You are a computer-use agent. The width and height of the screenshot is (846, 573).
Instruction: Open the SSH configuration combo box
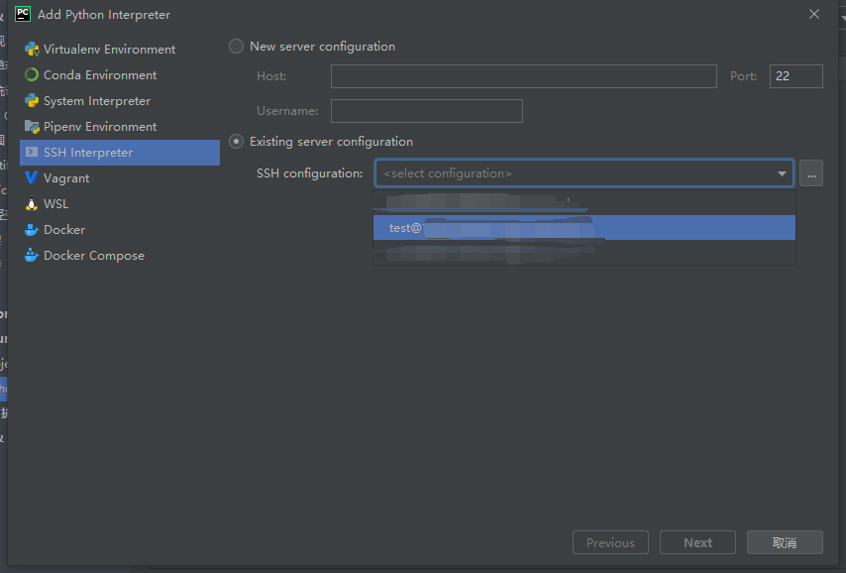[584, 173]
